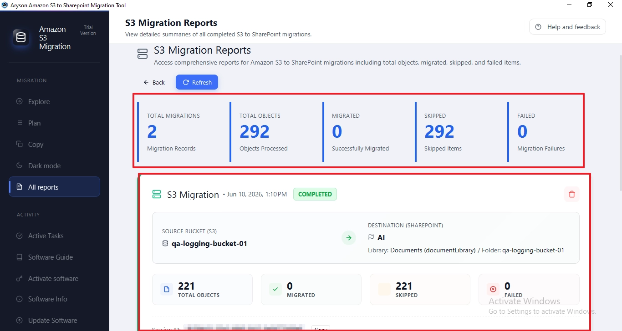Delete the S3 Migration report with trash icon
The image size is (622, 331).
572,194
